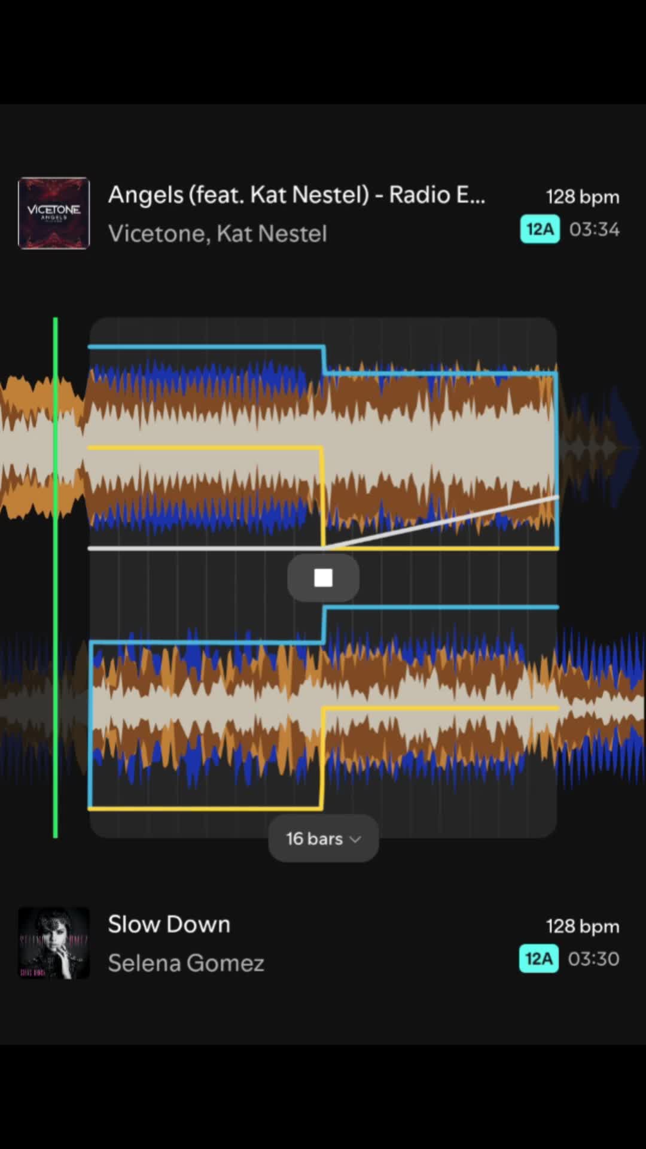Select the white diagonal fade line on upper track
646x1149 pixels.
[441, 522]
